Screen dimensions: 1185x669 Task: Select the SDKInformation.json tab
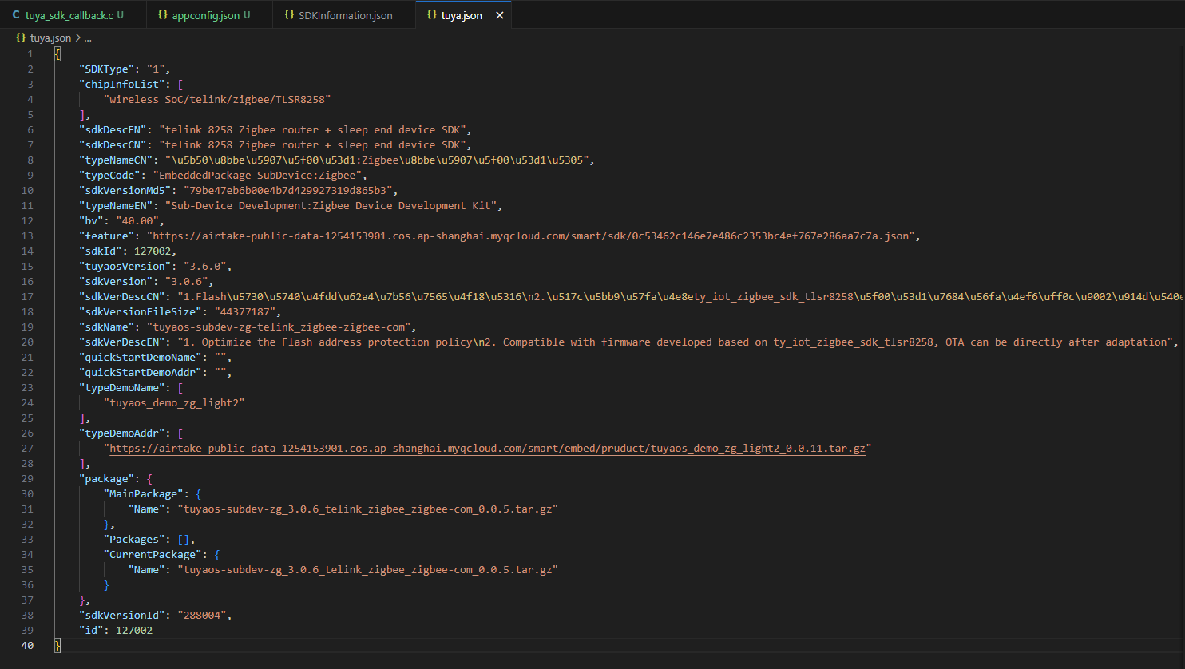(344, 15)
